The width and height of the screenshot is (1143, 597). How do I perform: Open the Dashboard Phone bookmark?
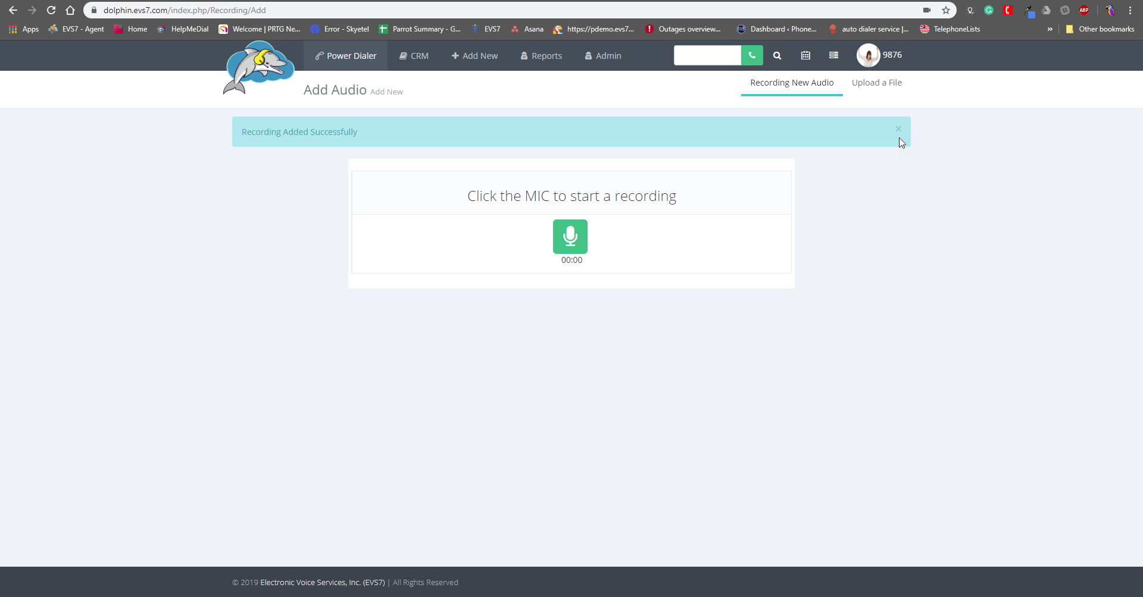click(777, 29)
